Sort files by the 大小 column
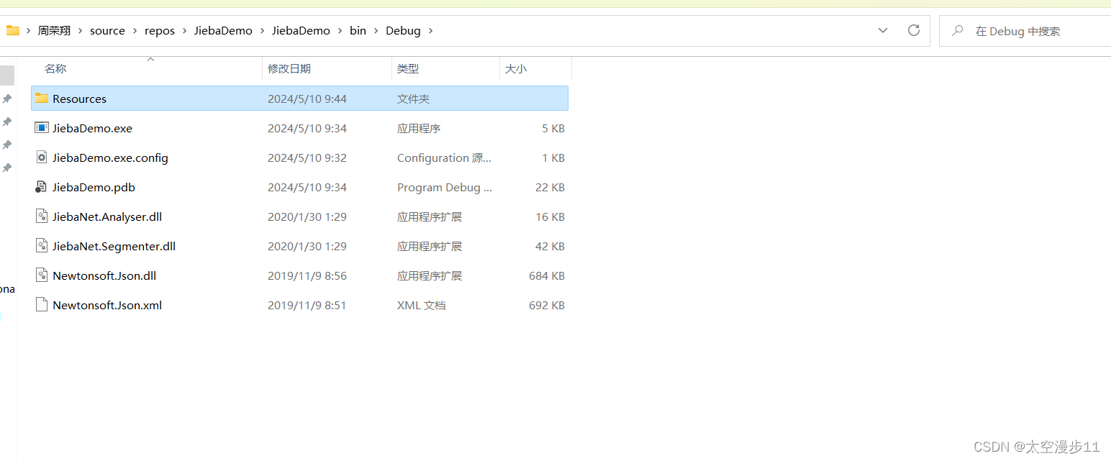Viewport: 1111px width, 461px height. tap(516, 68)
